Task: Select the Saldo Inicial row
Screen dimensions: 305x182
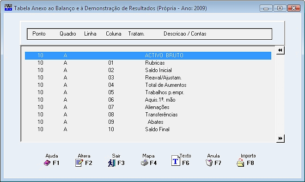Action: coord(148,70)
